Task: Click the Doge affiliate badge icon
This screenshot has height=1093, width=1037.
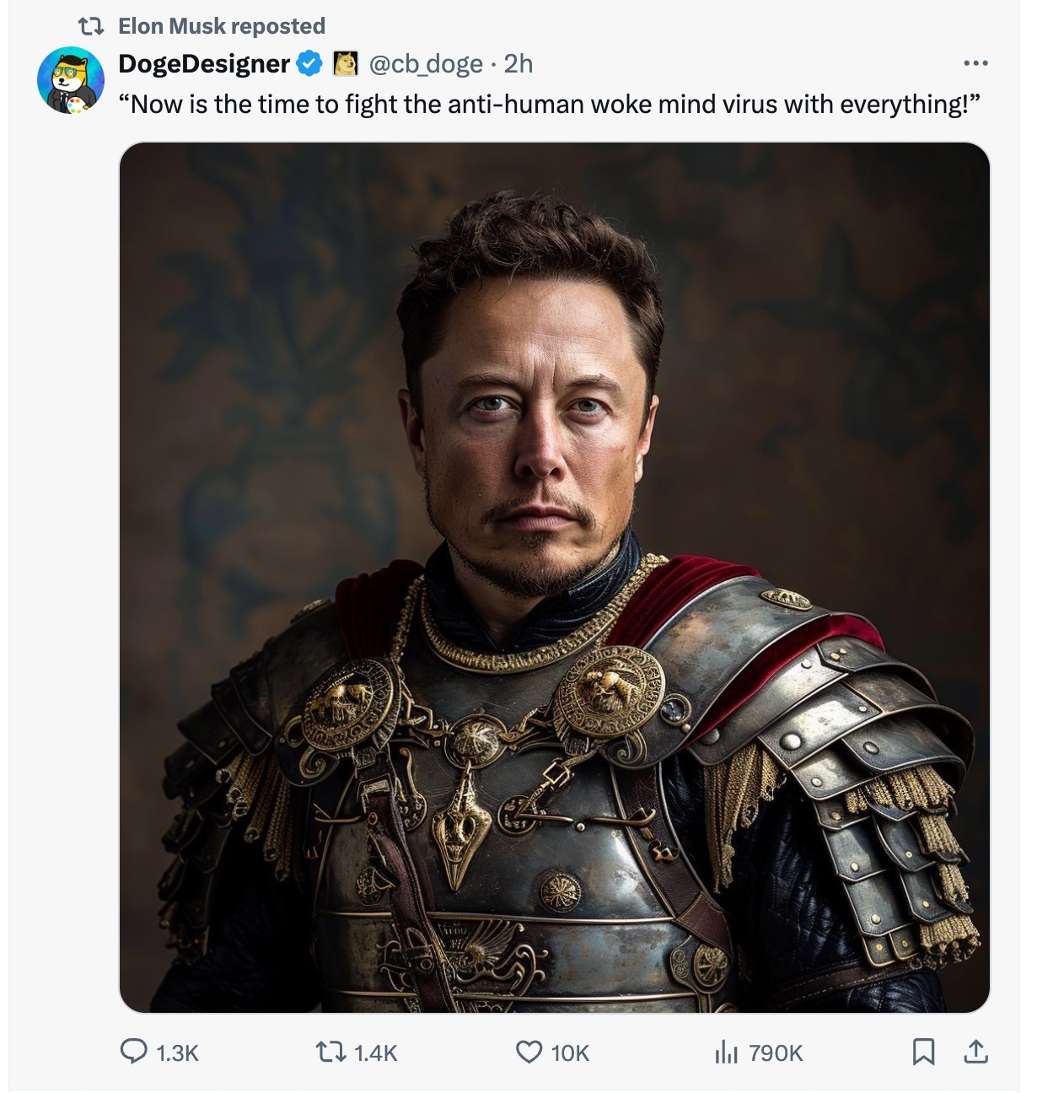Action: click(346, 63)
